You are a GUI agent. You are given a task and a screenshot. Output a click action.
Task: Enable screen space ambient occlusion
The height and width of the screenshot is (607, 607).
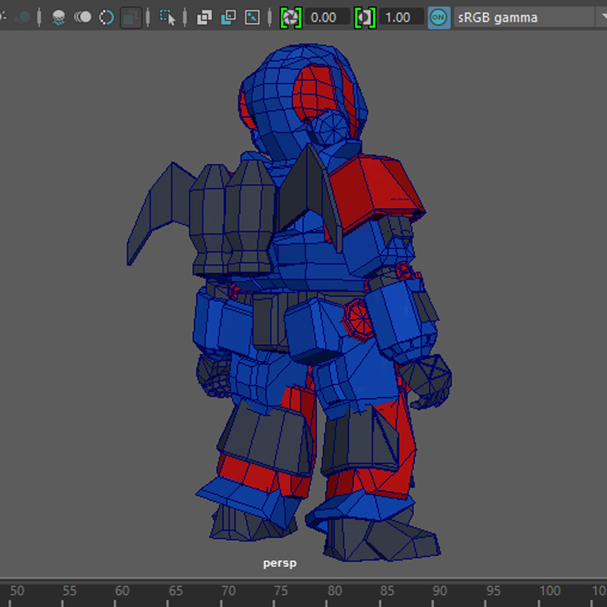point(59,17)
